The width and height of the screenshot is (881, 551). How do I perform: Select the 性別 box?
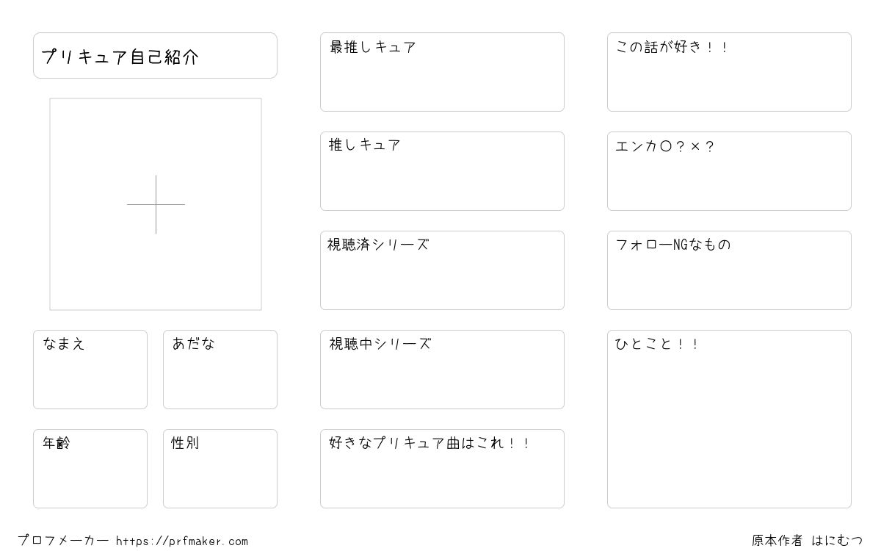(x=220, y=469)
